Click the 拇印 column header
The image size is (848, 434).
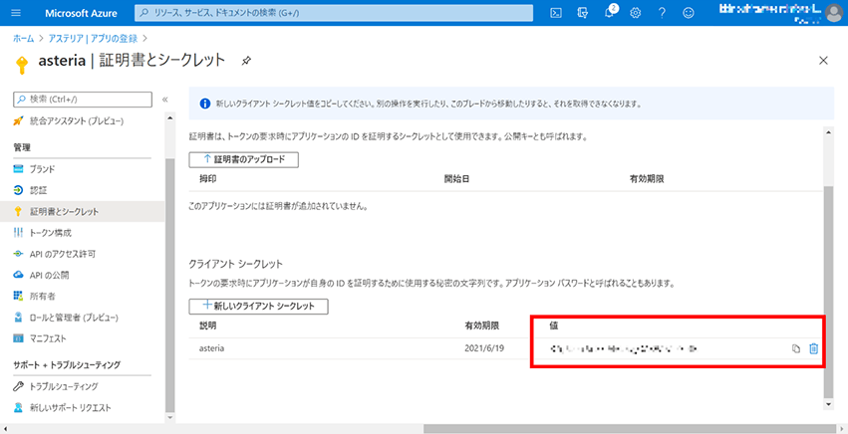point(208,179)
